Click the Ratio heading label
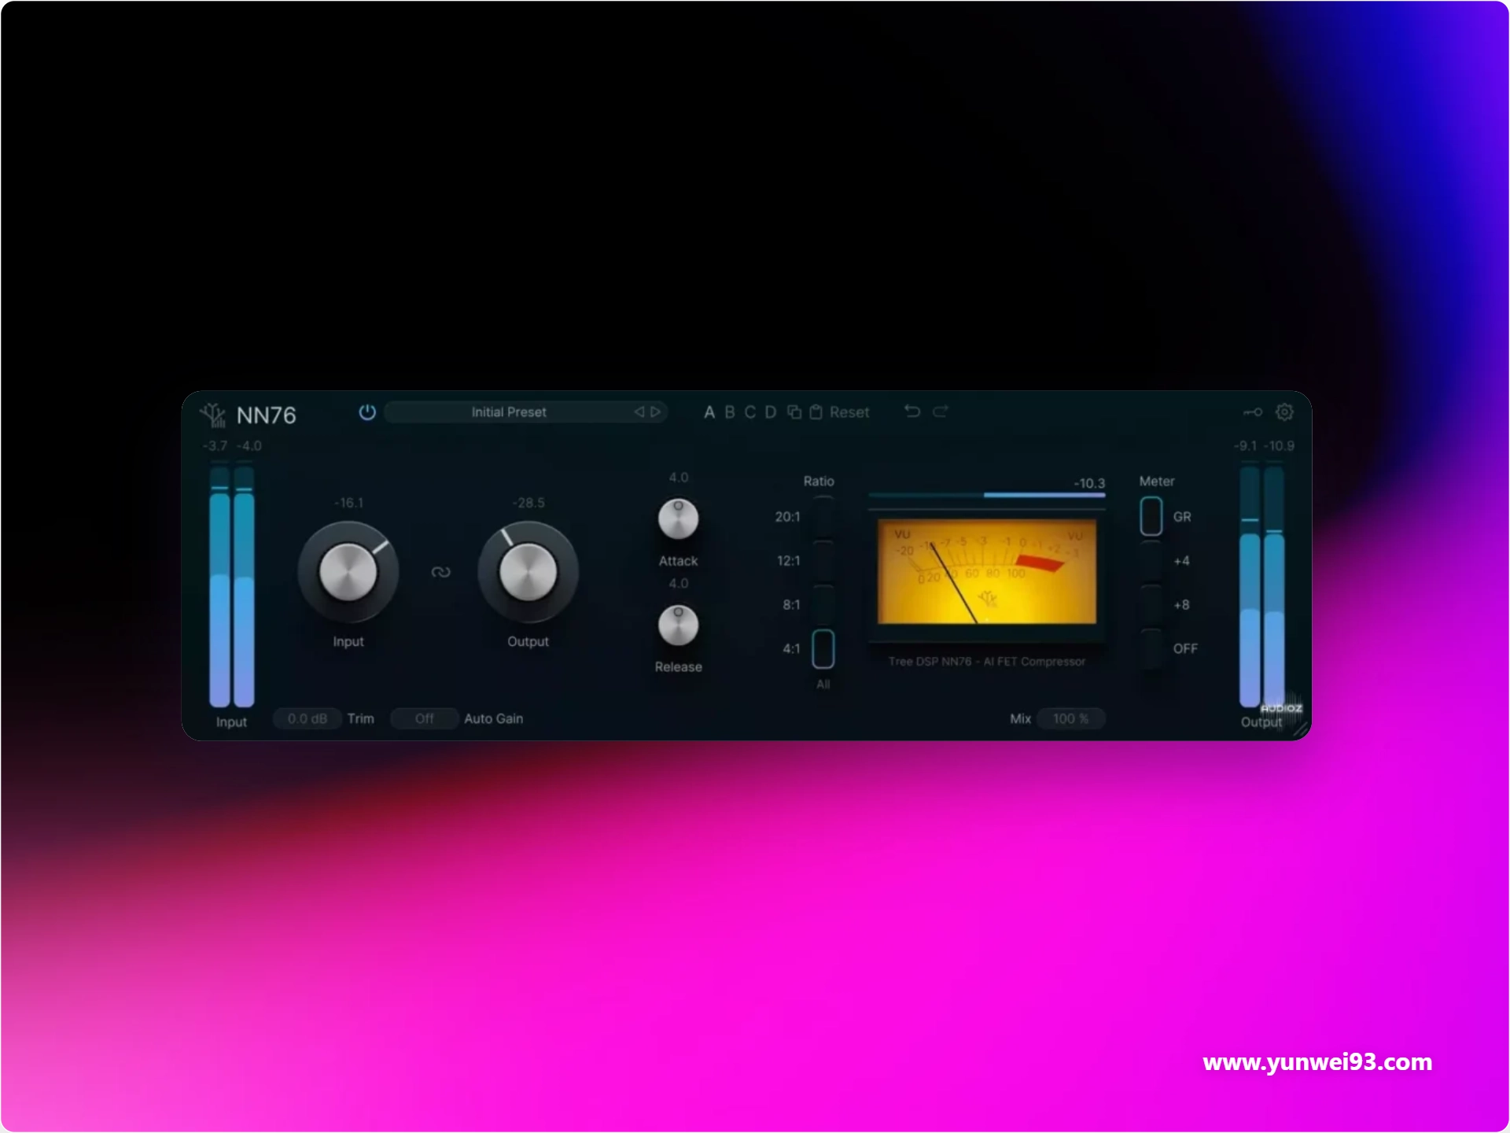This screenshot has height=1133, width=1510. coord(819,482)
